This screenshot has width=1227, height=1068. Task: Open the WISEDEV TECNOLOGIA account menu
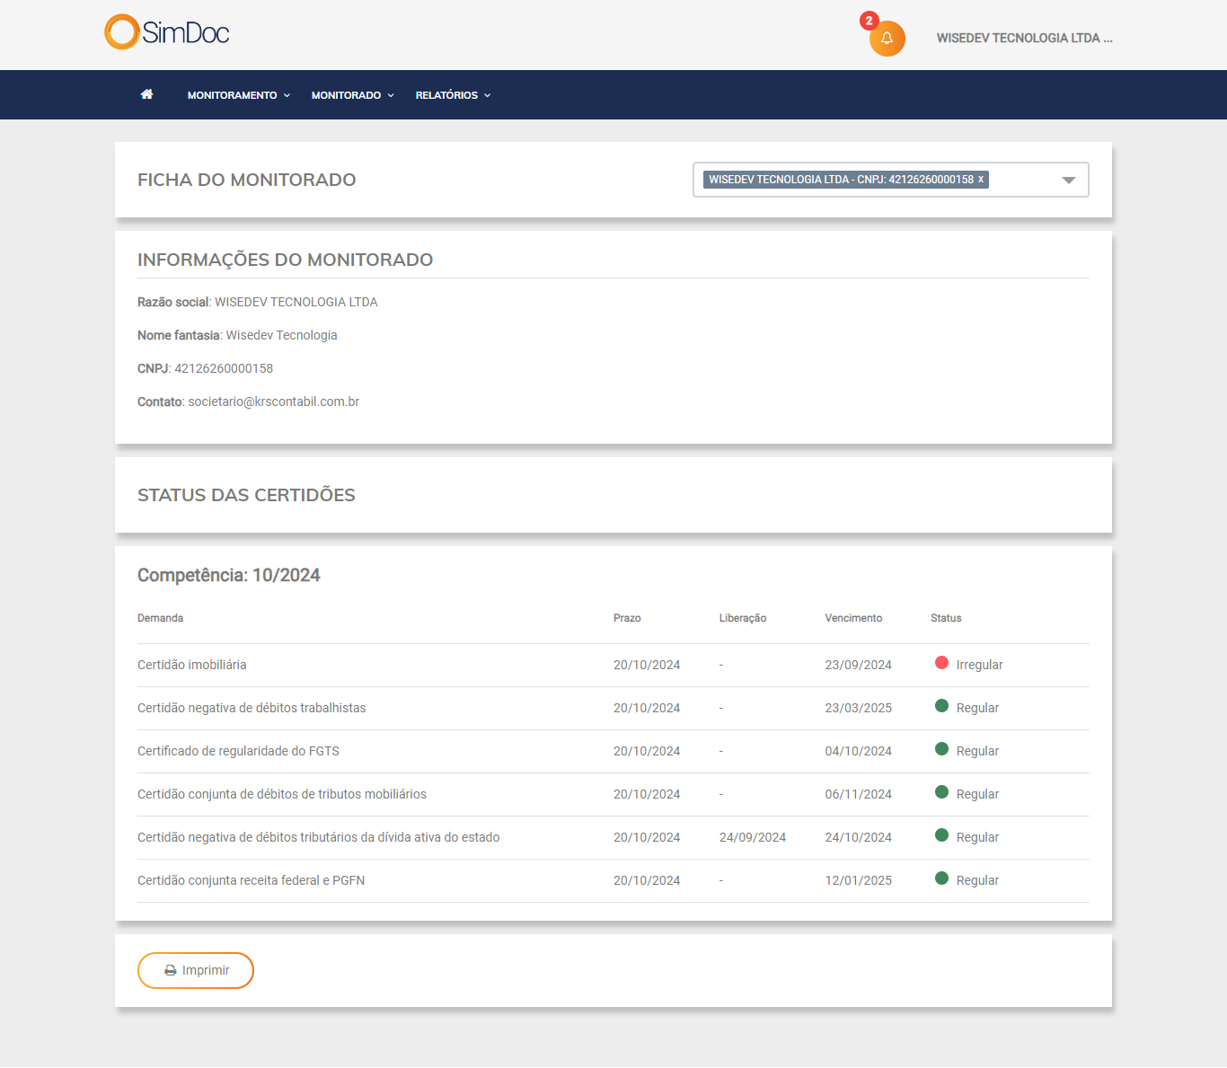coord(1024,39)
